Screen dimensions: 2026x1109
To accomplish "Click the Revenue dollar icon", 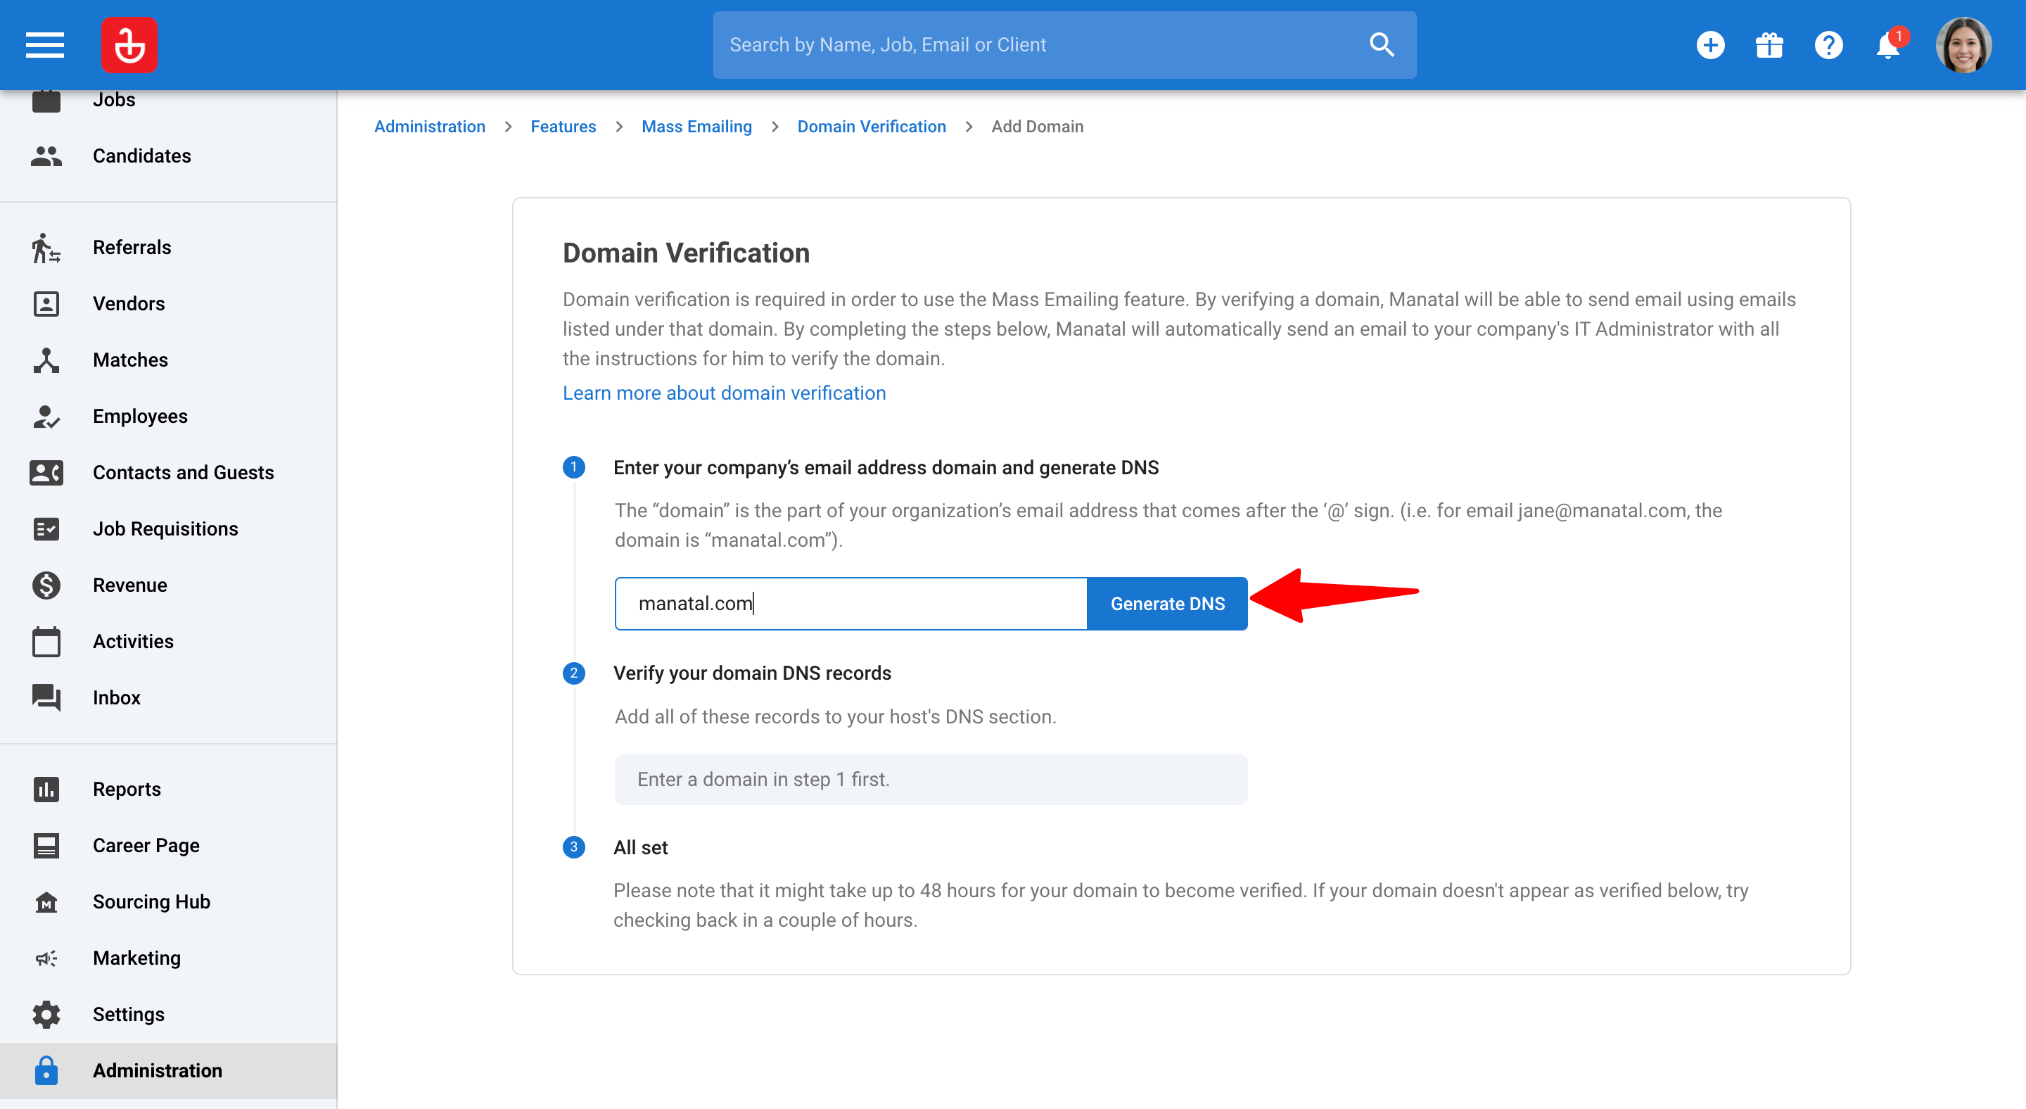I will (x=46, y=585).
